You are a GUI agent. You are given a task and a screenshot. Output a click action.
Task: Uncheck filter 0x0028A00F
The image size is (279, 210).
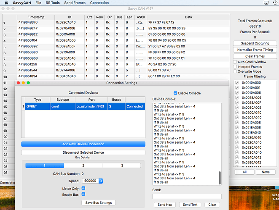237,102
